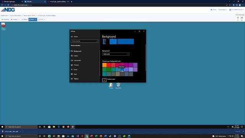Click the host Windows Start button
This screenshot has width=245, height=138.
2,136
